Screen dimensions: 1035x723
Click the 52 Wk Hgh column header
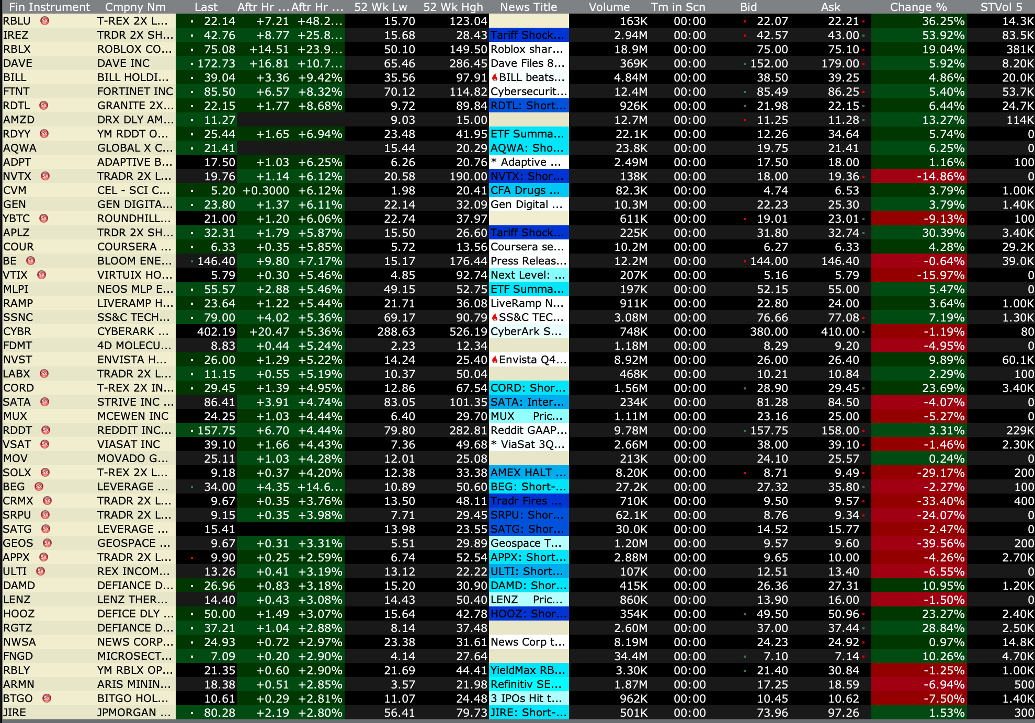tap(453, 7)
